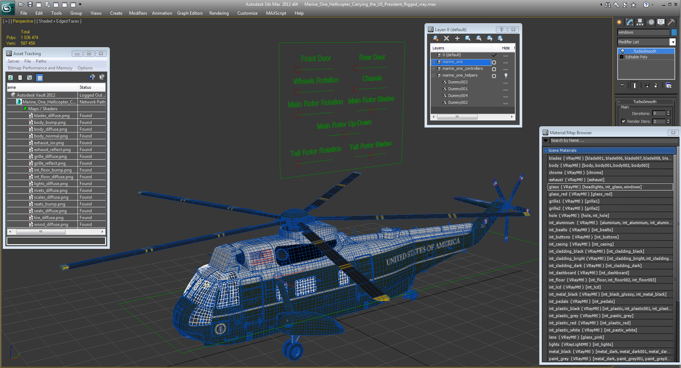Open the Modify command panel tab
The height and width of the screenshot is (368, 681).
tap(630, 22)
